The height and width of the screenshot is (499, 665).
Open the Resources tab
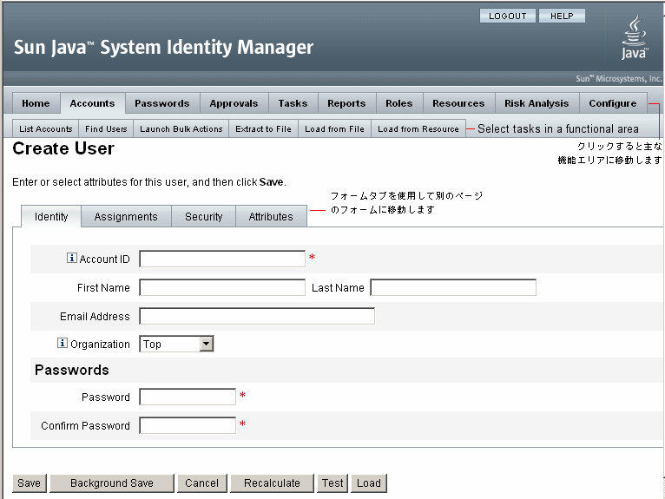click(458, 103)
